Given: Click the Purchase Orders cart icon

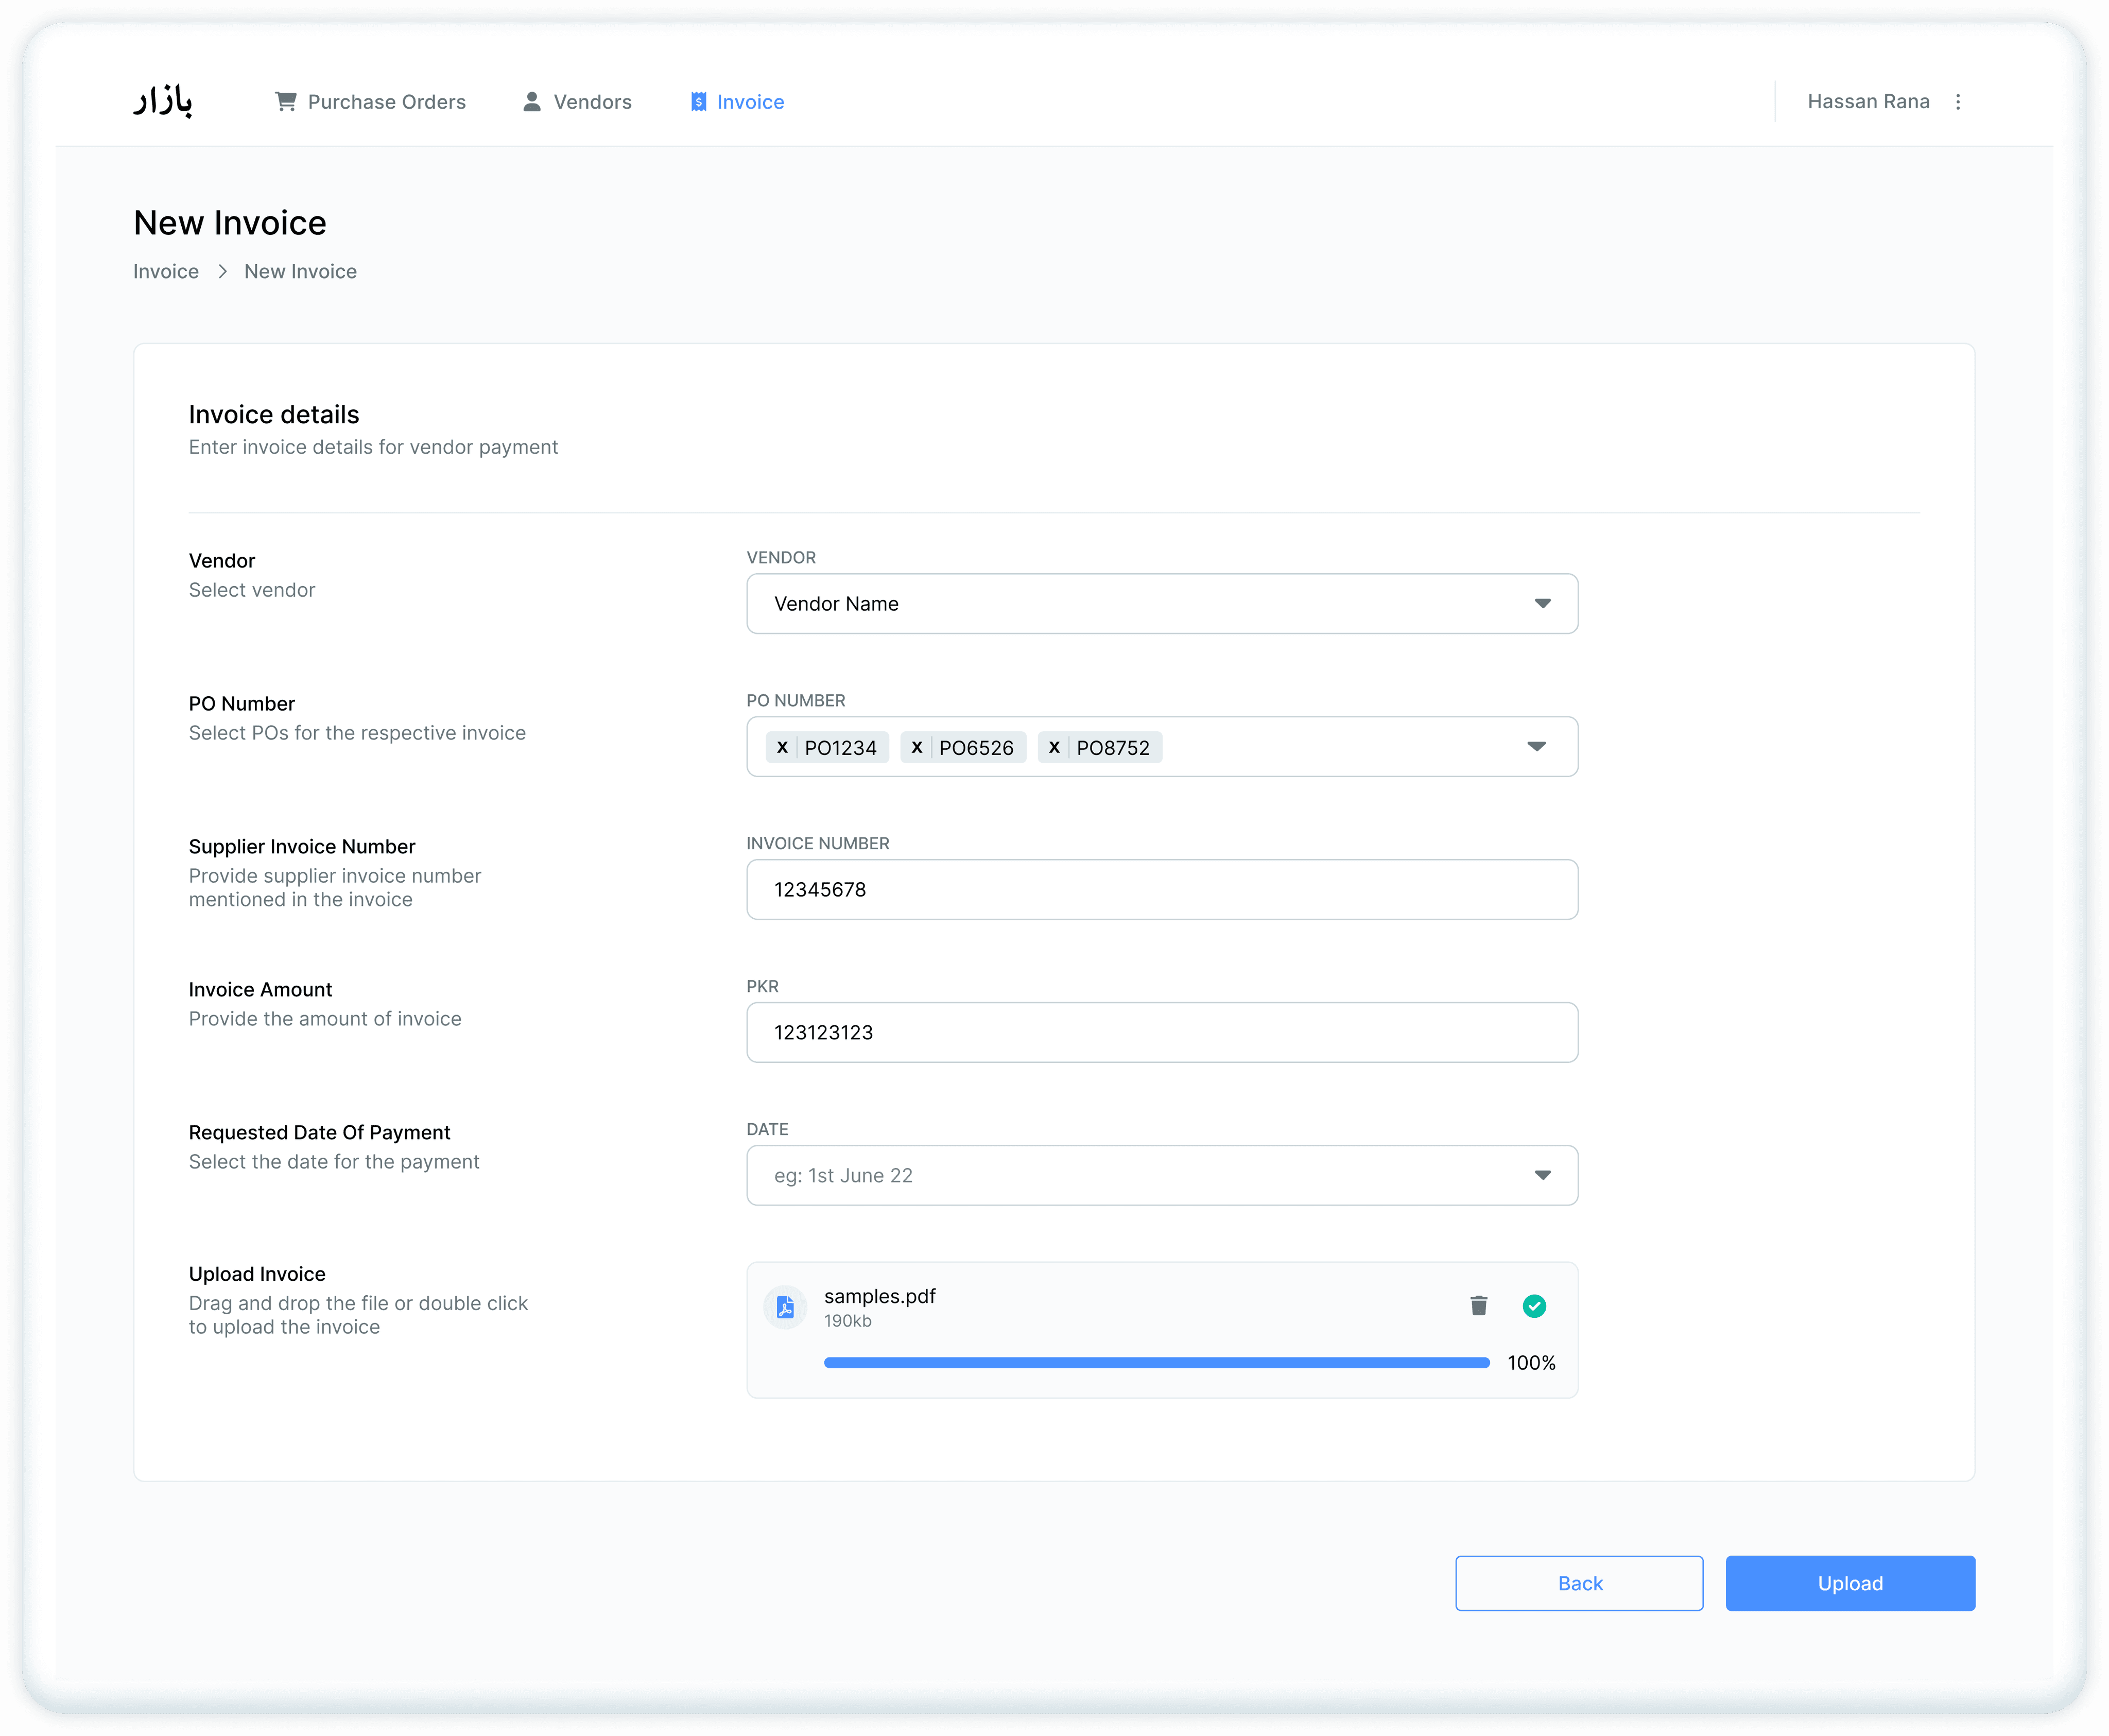Looking at the screenshot, I should (286, 101).
